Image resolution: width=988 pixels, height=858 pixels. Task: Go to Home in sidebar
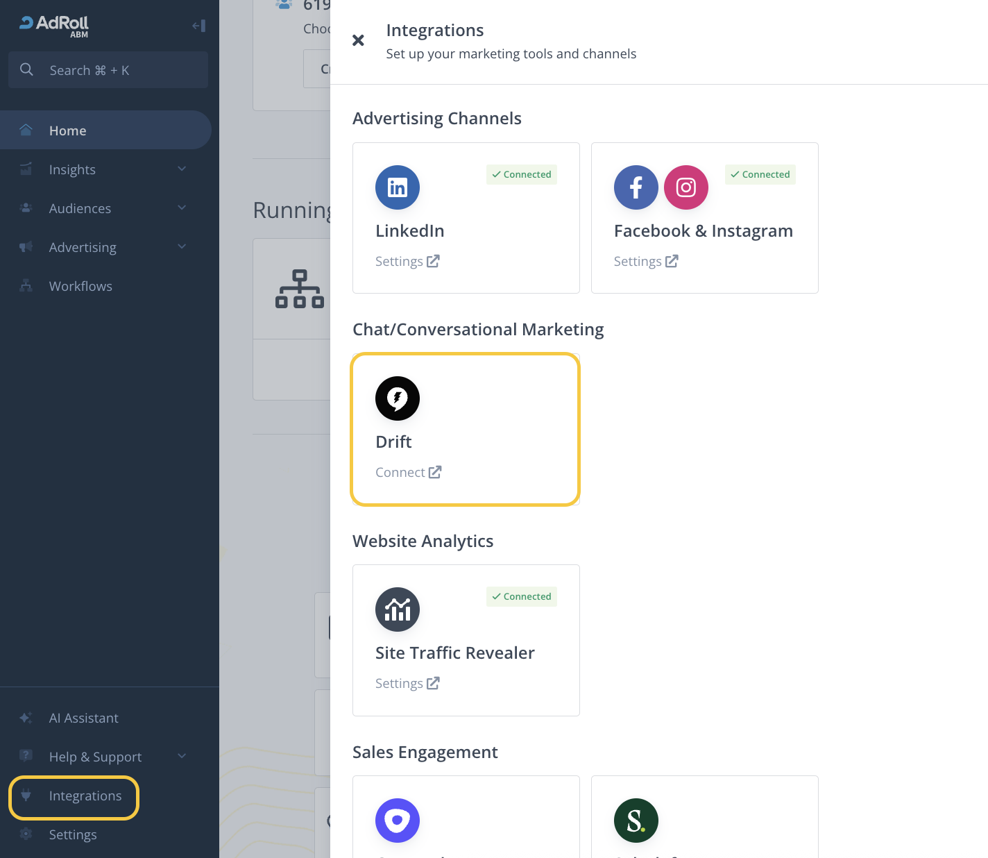click(x=67, y=131)
